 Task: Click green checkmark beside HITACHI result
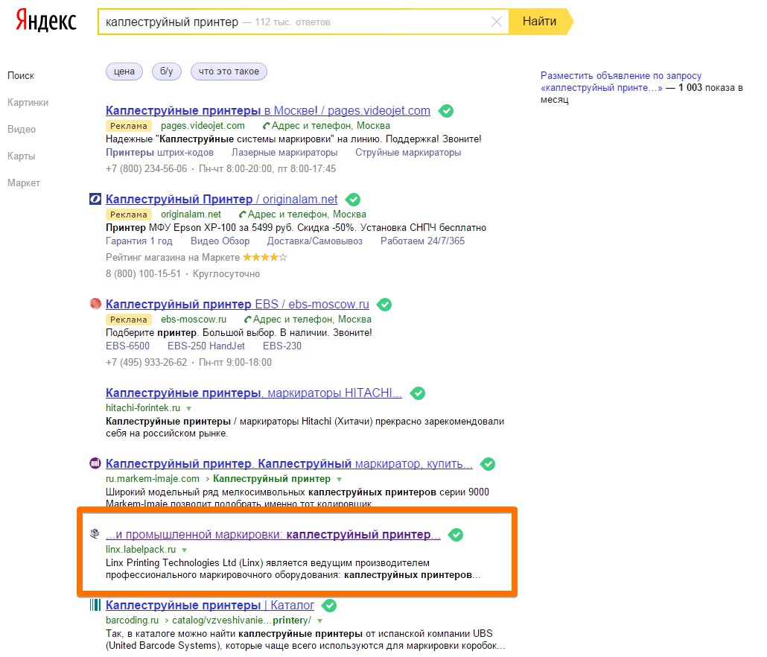click(x=418, y=393)
